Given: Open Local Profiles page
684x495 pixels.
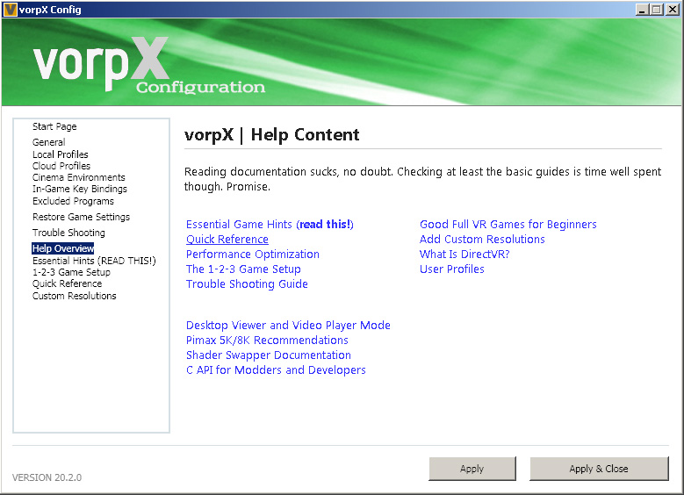Looking at the screenshot, I should coord(61,154).
